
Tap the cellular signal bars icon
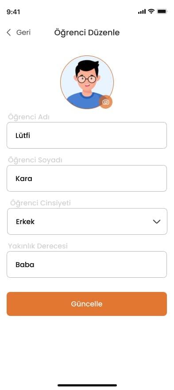pyautogui.click(x=142, y=12)
